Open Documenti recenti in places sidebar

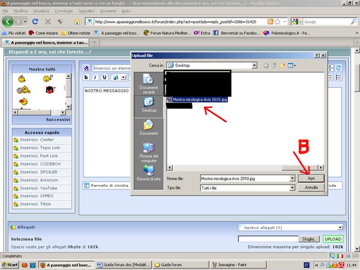click(x=149, y=84)
